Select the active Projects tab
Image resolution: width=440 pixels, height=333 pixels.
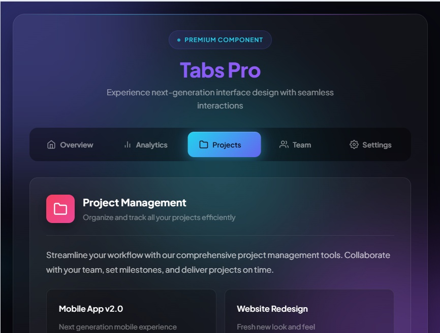tap(224, 144)
